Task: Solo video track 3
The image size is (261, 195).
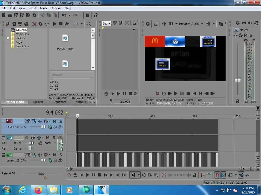Action: [x=61, y=155]
